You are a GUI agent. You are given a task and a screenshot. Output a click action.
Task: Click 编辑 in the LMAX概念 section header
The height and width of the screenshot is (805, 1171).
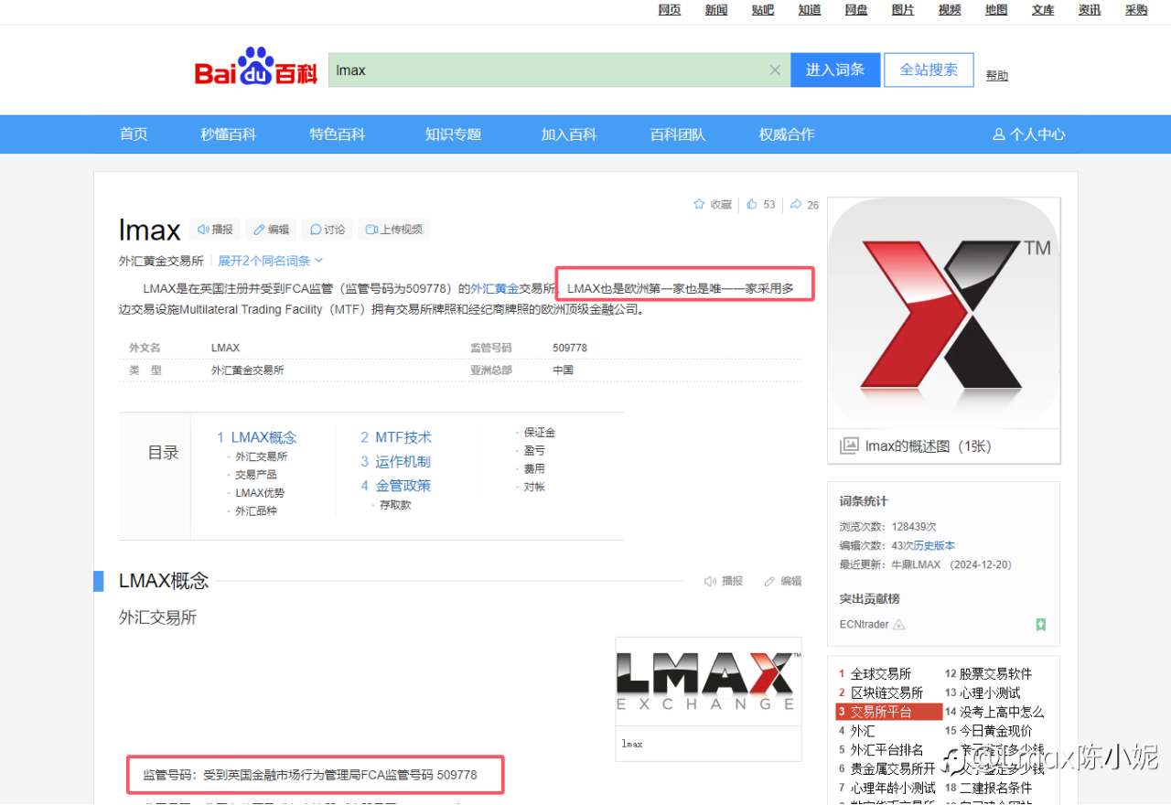(783, 581)
